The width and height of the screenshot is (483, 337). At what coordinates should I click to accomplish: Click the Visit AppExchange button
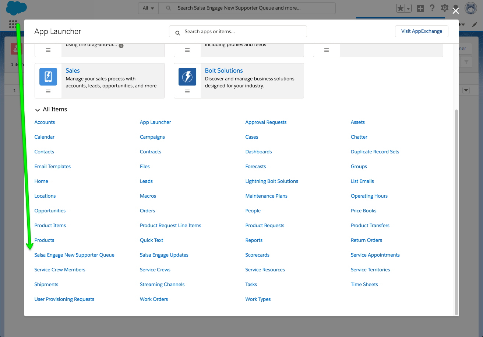[422, 31]
